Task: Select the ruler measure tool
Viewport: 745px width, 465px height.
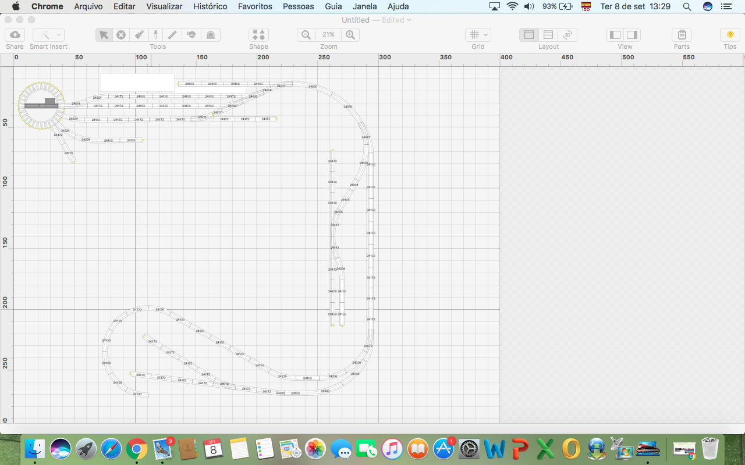Action: [173, 35]
